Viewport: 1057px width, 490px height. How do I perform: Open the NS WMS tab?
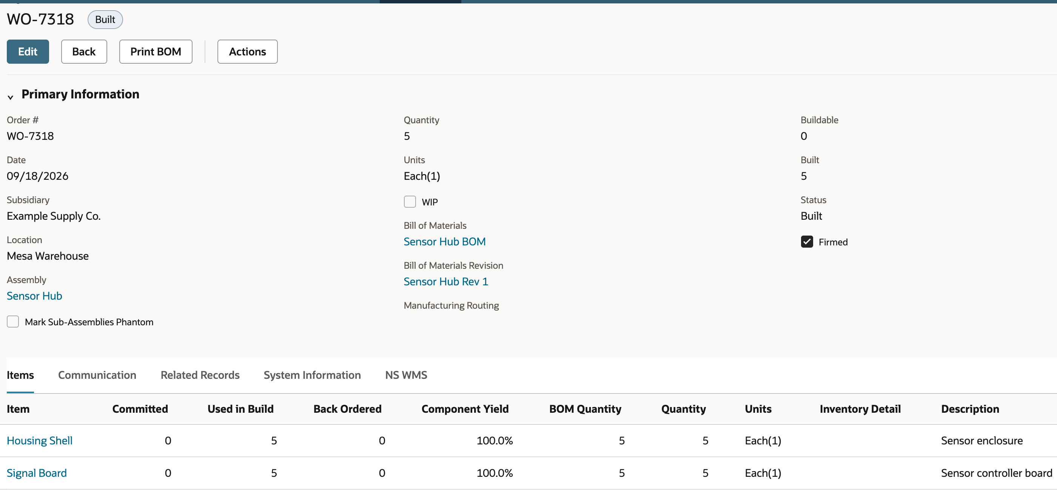(x=406, y=375)
